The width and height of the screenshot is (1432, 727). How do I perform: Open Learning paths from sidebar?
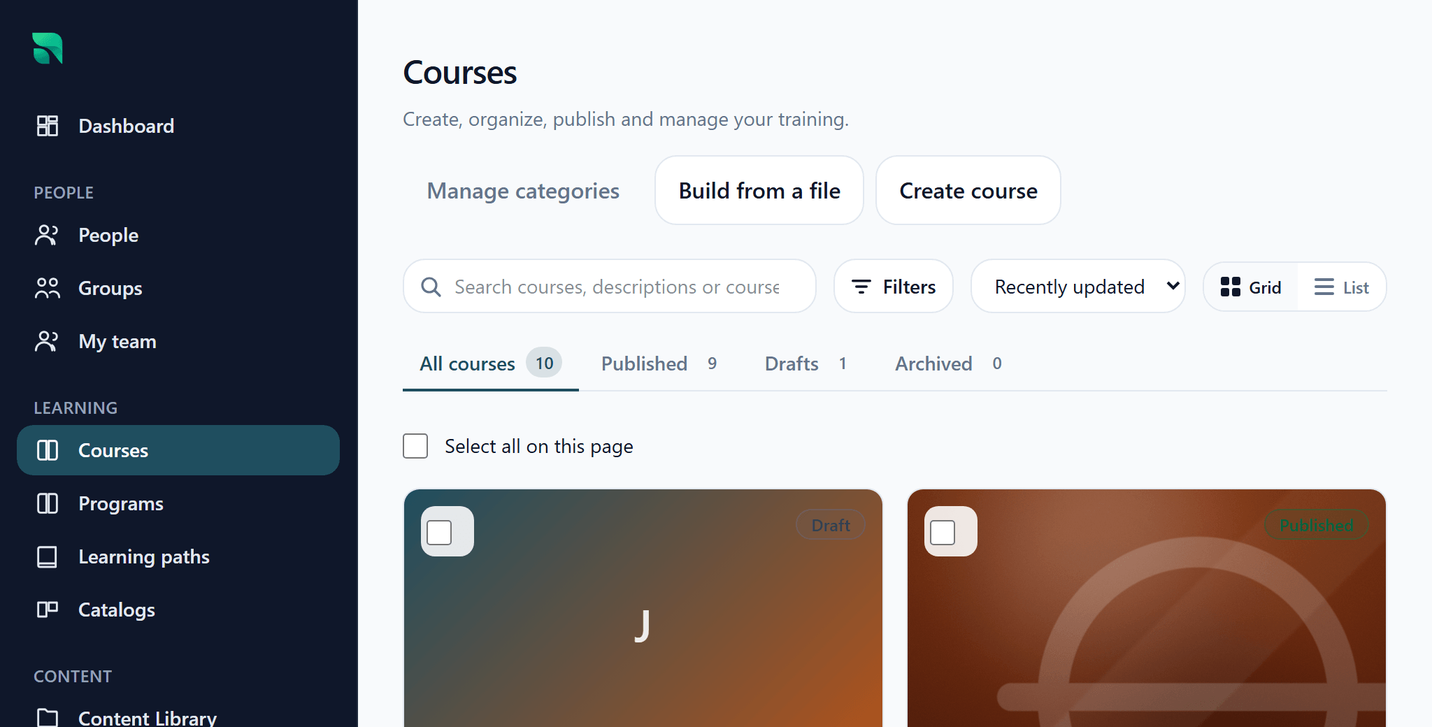[x=178, y=556]
